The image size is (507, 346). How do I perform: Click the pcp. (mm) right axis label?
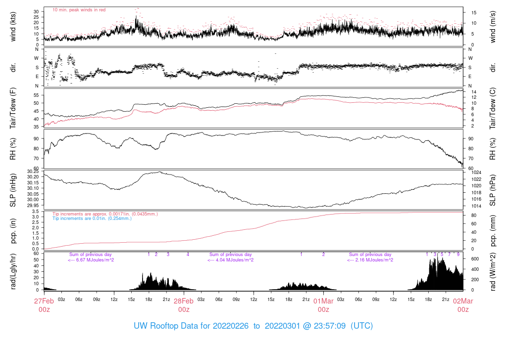coord(493,230)
